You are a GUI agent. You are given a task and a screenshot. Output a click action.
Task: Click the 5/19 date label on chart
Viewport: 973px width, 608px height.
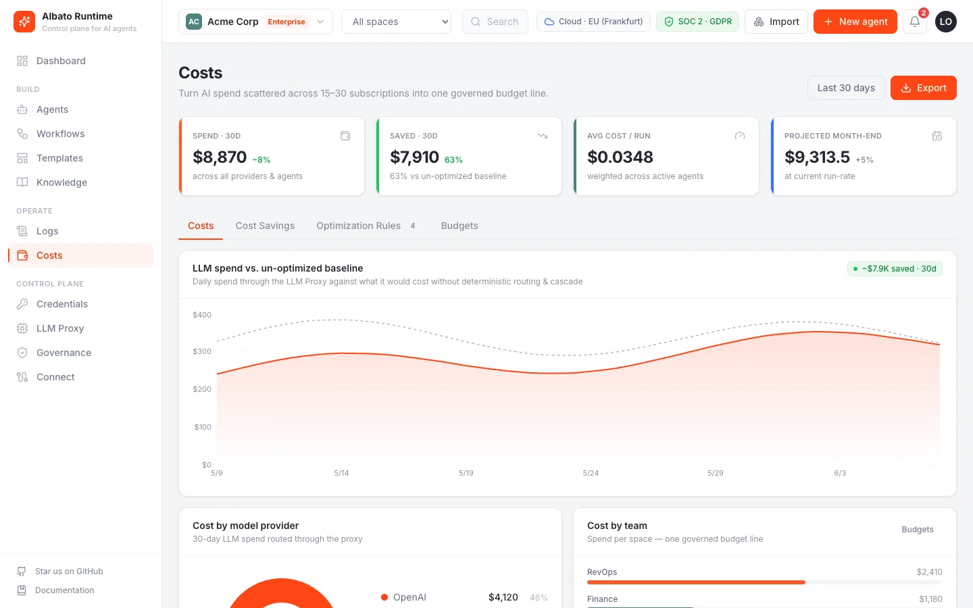pos(466,473)
